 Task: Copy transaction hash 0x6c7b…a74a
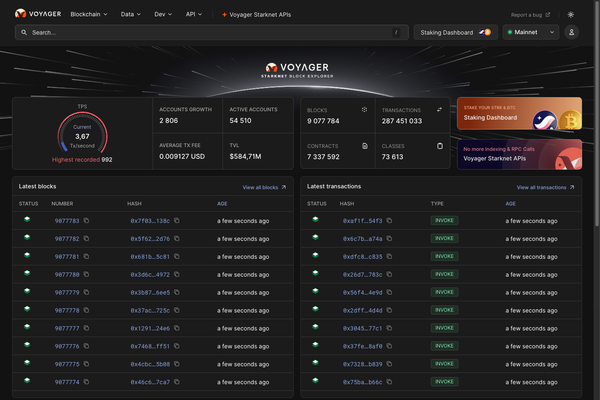389,238
